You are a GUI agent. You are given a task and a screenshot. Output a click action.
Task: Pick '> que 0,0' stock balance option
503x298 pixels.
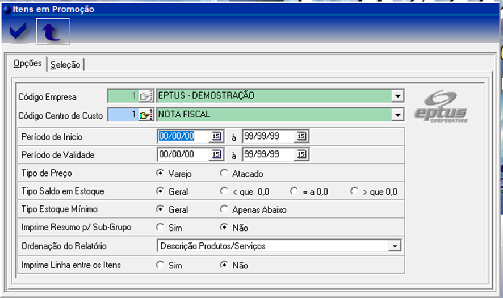(x=354, y=191)
